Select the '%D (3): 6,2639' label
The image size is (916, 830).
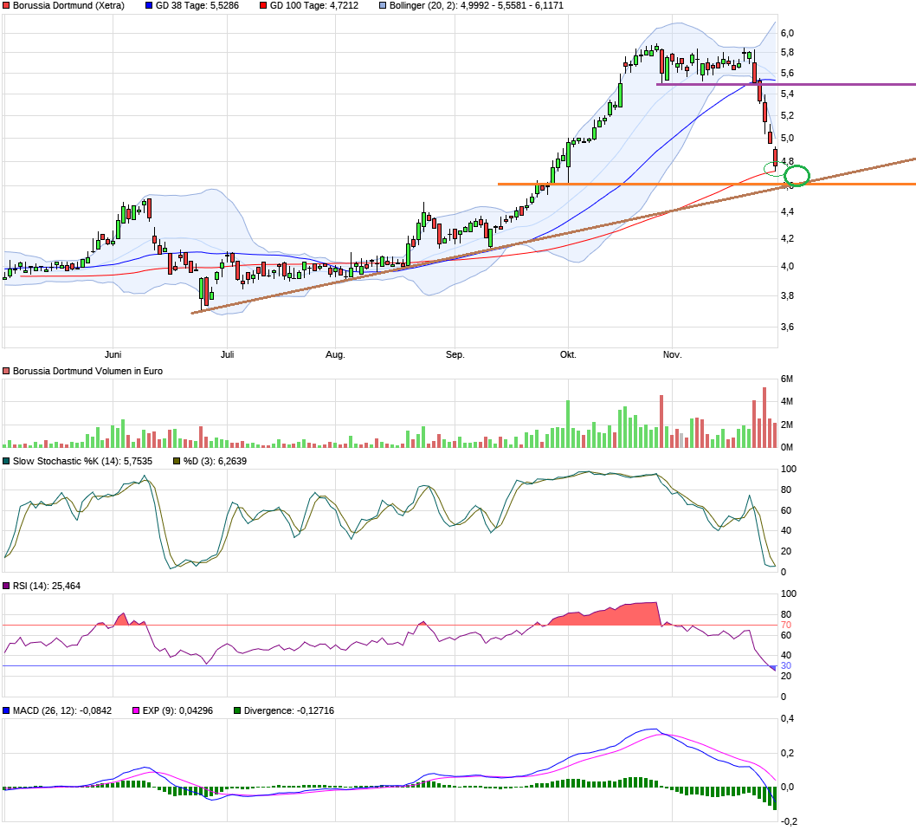215,461
